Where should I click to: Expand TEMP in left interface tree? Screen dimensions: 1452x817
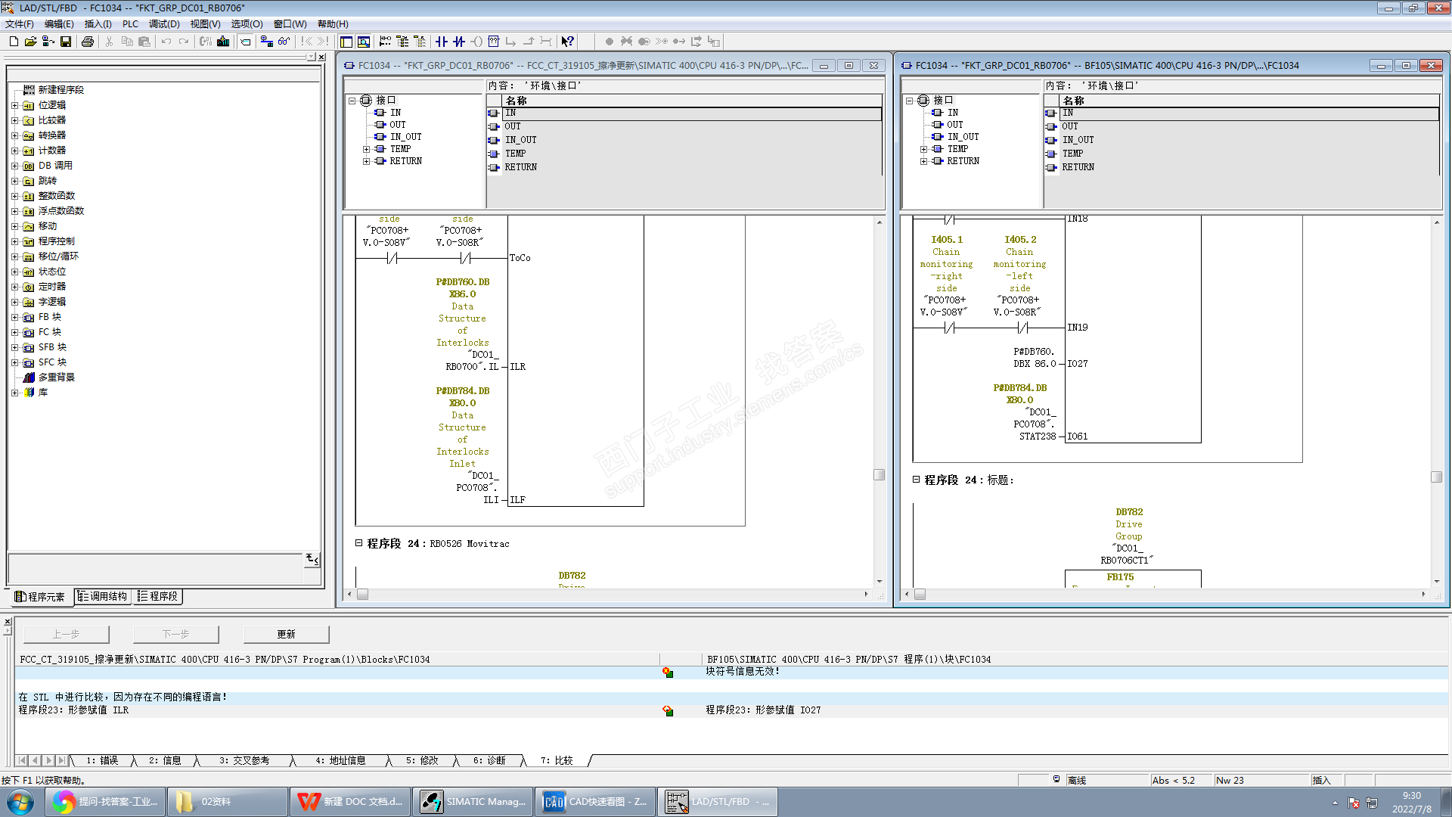366,149
